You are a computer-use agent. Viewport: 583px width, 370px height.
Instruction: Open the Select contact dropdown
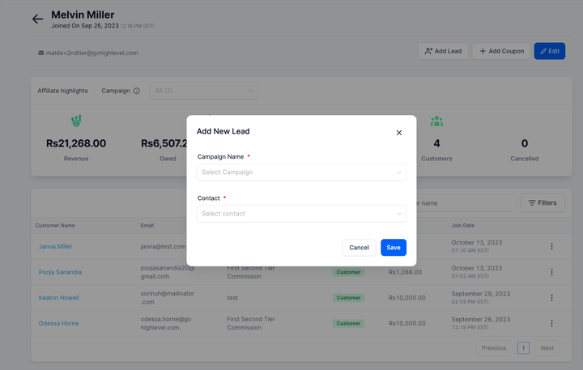pyautogui.click(x=301, y=214)
